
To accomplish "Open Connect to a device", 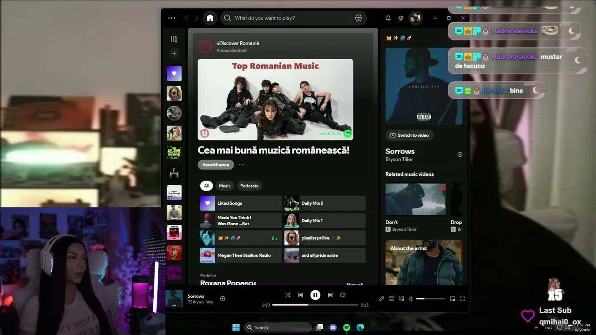I will 401,299.
